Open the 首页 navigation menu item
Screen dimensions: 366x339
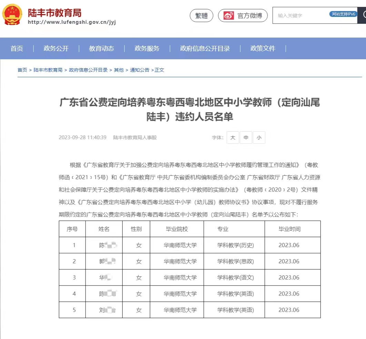coord(17,49)
